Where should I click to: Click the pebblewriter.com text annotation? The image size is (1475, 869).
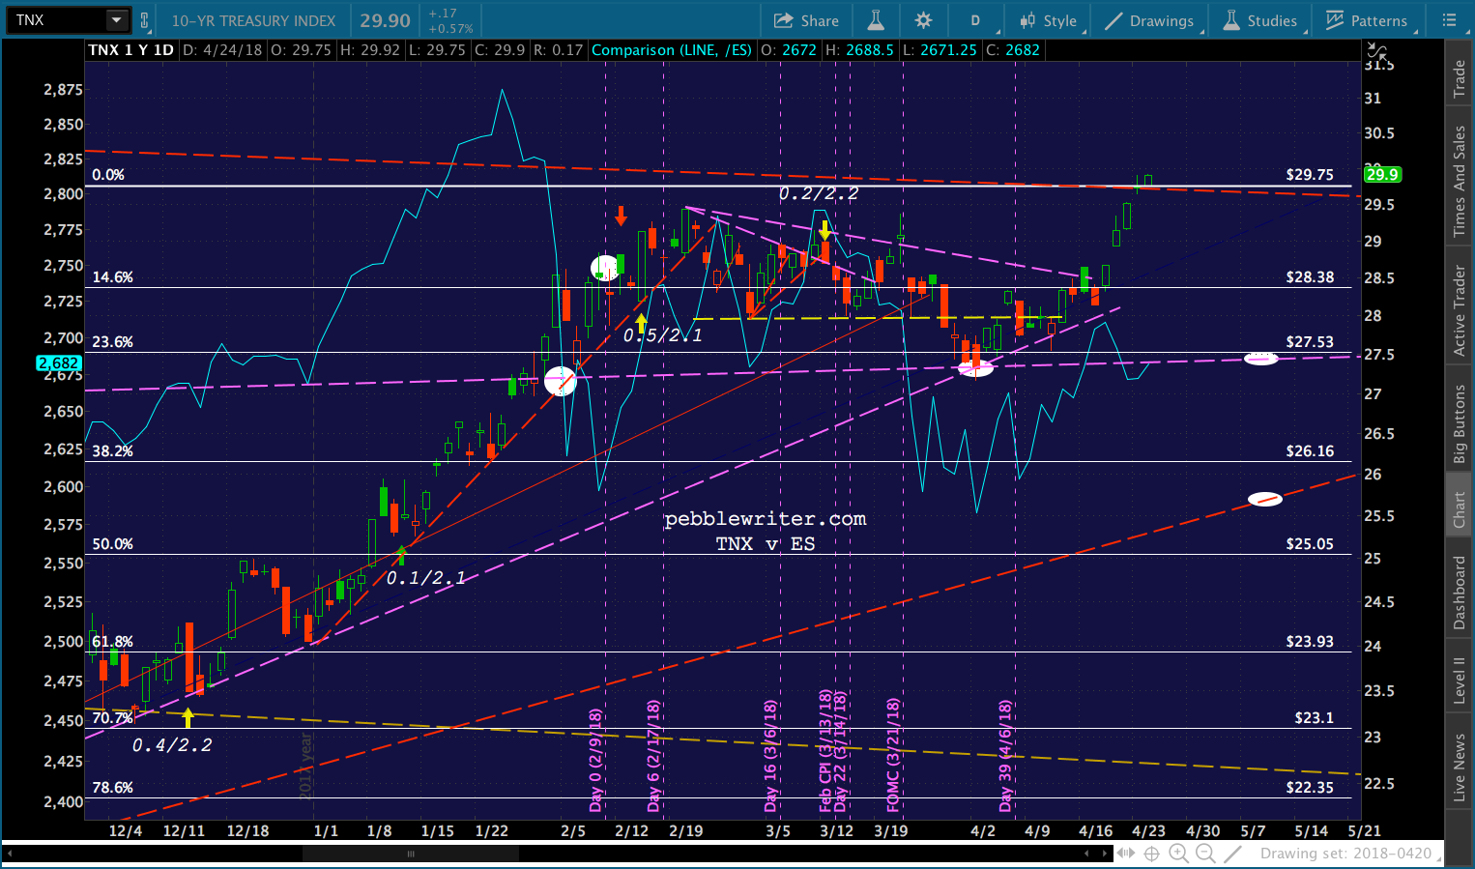766,519
